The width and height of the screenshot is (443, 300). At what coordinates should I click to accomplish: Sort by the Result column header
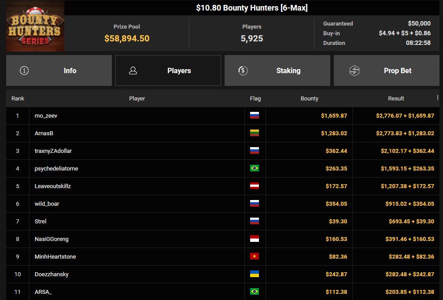pos(396,98)
